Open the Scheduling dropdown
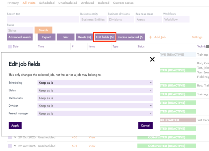This screenshot has height=151, width=209. pos(95,82)
